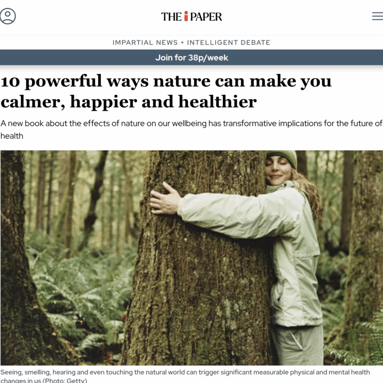Open the user account profile icon
This screenshot has width=383, height=383.
pos(7,16)
